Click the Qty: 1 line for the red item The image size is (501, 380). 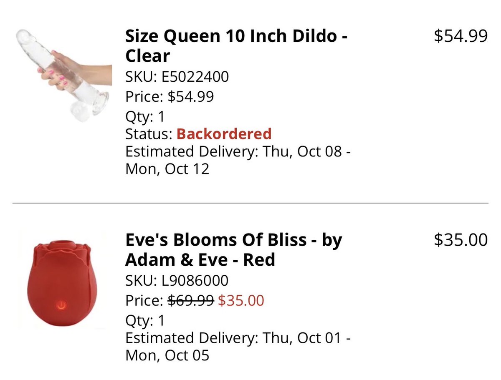pos(145,320)
